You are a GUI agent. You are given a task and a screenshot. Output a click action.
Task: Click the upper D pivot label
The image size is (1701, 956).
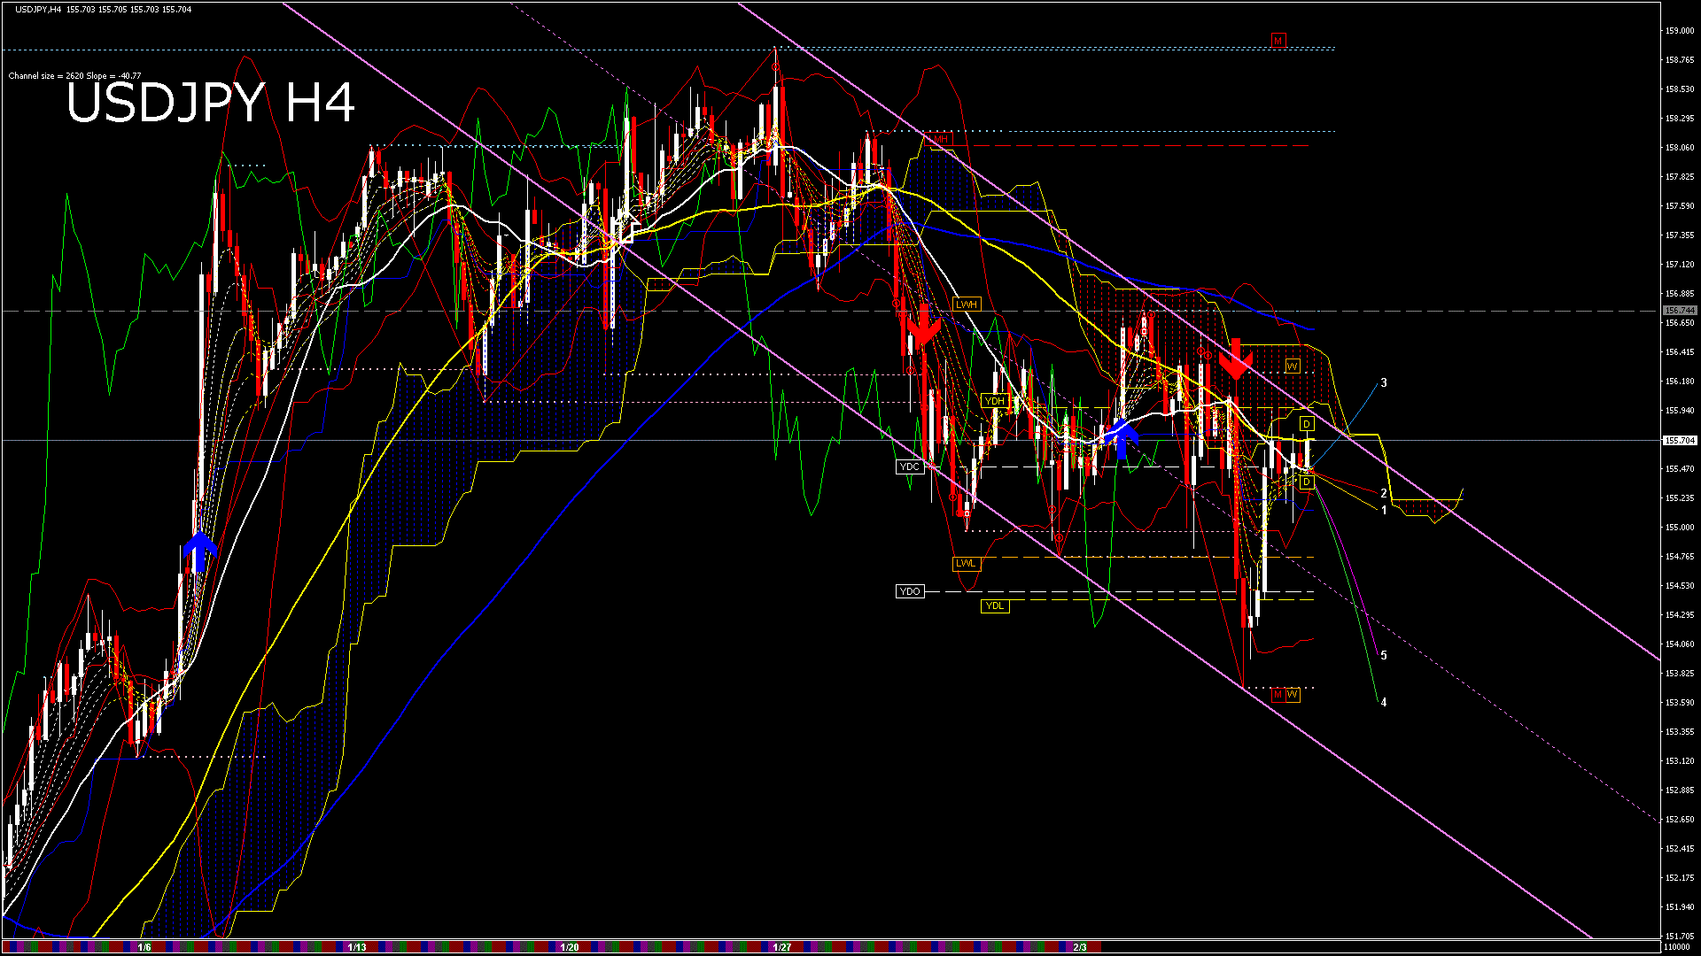pos(1307,424)
